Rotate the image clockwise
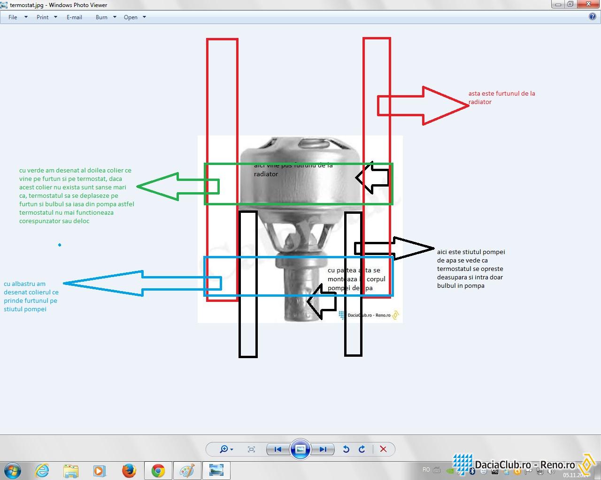The height and width of the screenshot is (480, 601). pos(362,449)
